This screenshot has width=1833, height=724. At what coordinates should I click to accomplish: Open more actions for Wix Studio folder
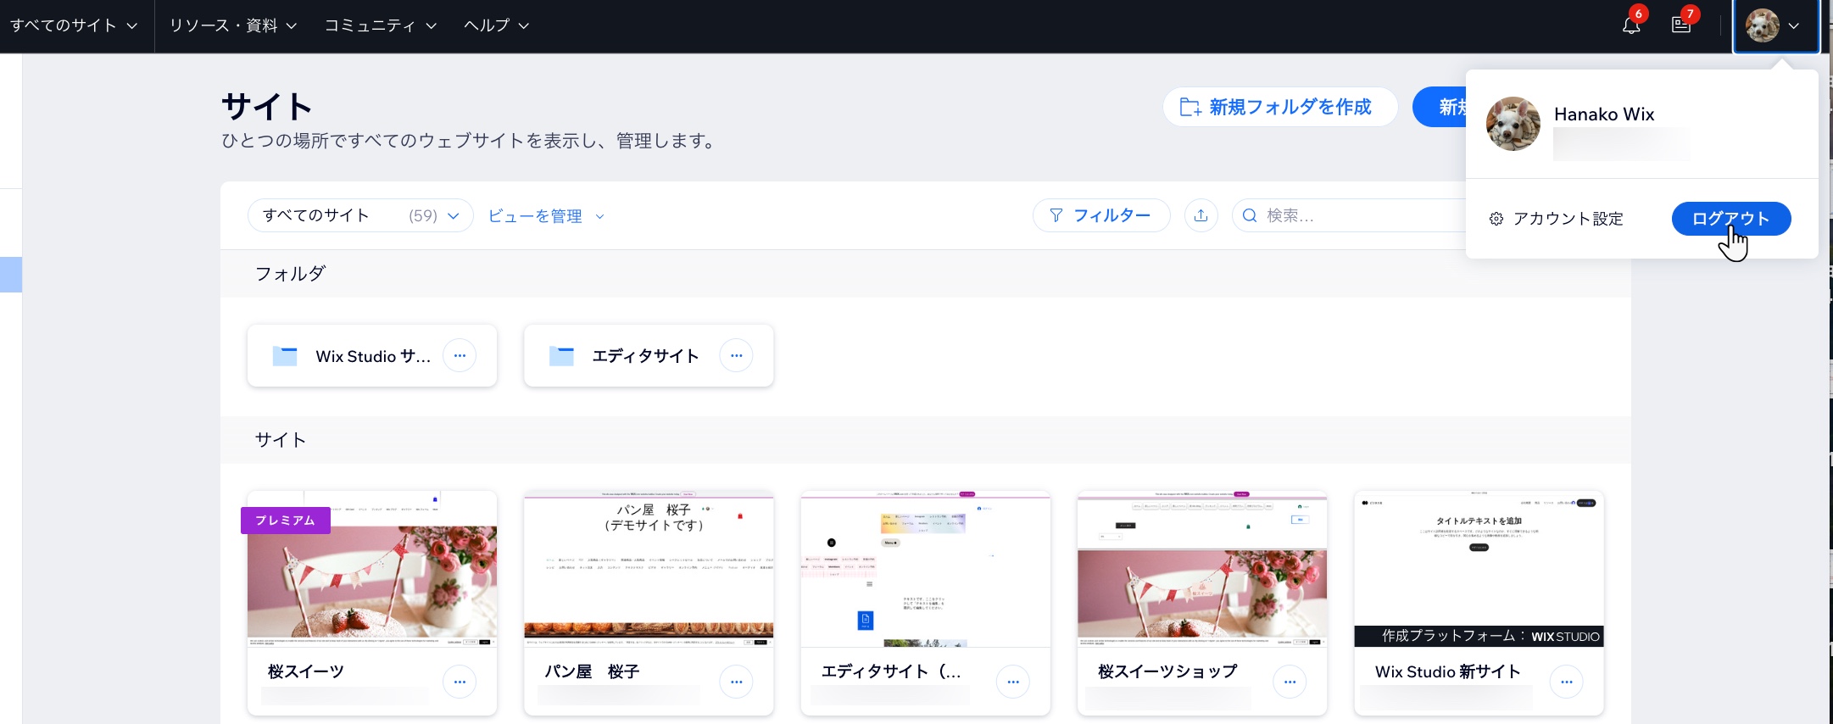click(460, 355)
